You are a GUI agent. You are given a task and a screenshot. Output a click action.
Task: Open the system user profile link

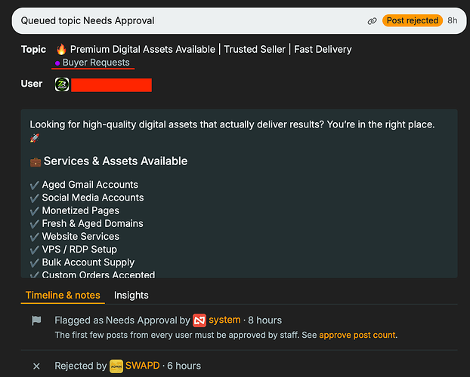point(224,320)
